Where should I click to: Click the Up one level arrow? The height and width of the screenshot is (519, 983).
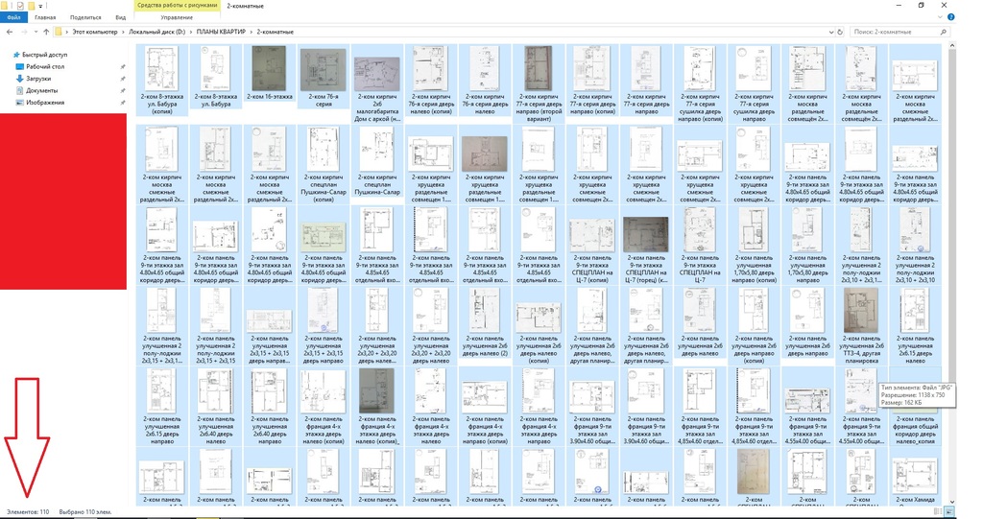point(45,32)
